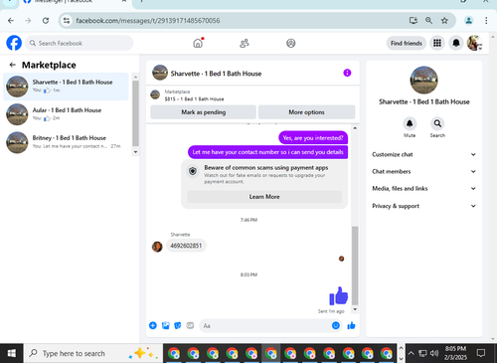Show hidden system tray icons
The image size is (497, 363).
[411, 353]
